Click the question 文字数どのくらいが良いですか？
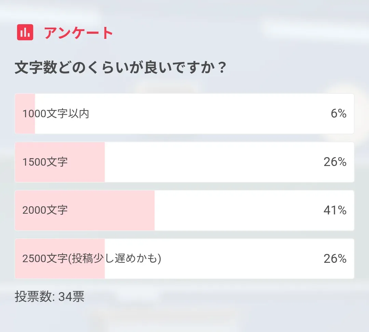 coord(120,68)
